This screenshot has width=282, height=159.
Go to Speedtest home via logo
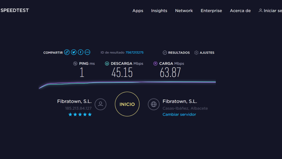[x=15, y=10]
